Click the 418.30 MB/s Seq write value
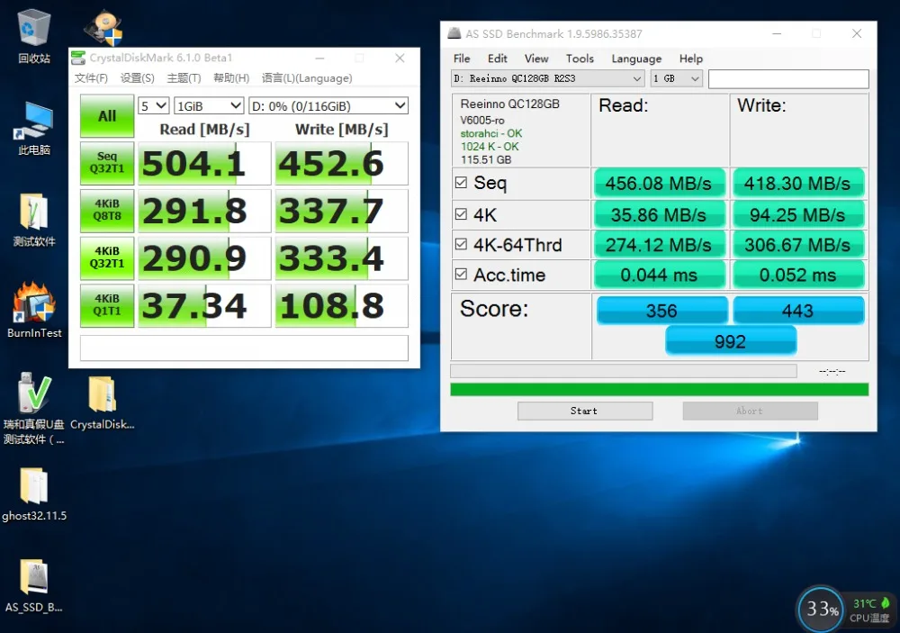 [x=797, y=184]
